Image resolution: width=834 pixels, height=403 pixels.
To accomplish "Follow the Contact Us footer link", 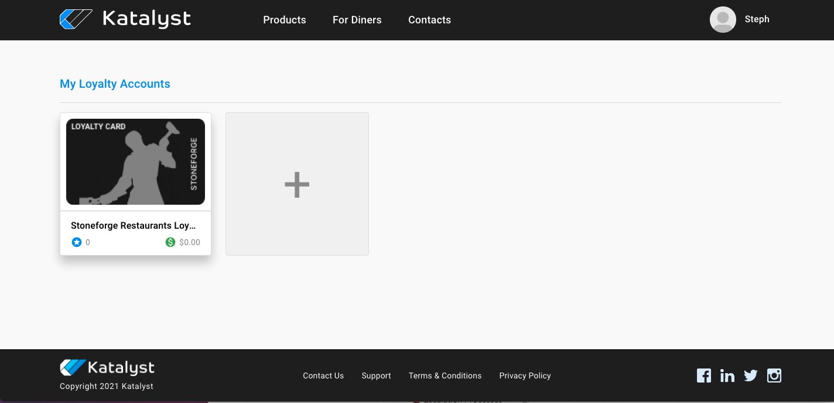I will coord(323,376).
